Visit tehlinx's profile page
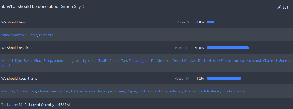 (242, 91)
